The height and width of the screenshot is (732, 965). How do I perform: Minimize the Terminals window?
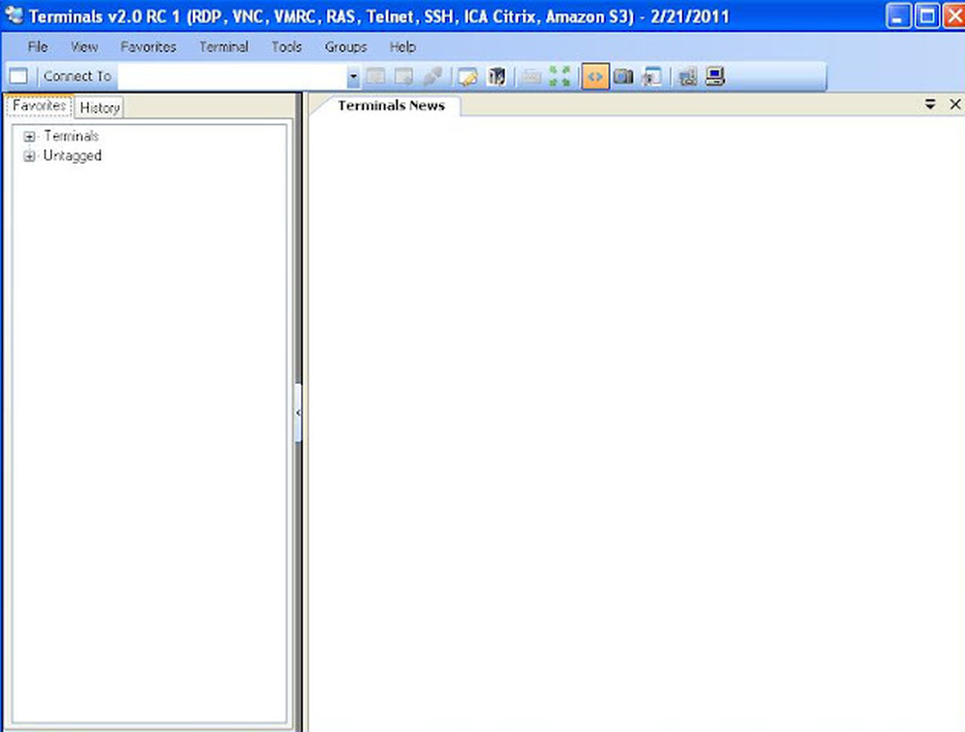[898, 15]
